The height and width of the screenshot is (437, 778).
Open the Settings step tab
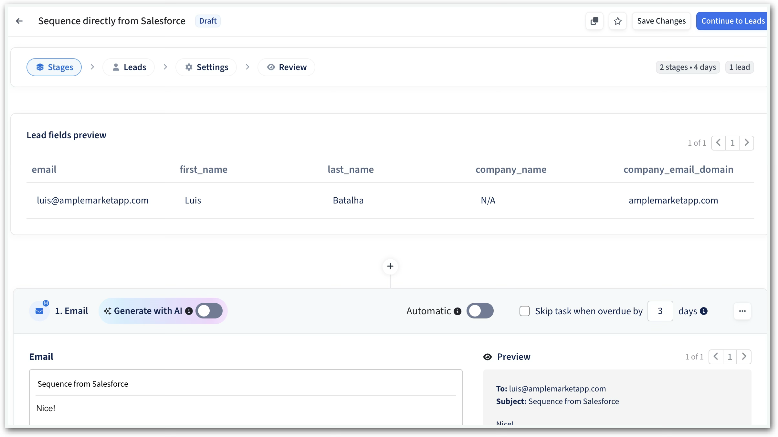pos(206,67)
